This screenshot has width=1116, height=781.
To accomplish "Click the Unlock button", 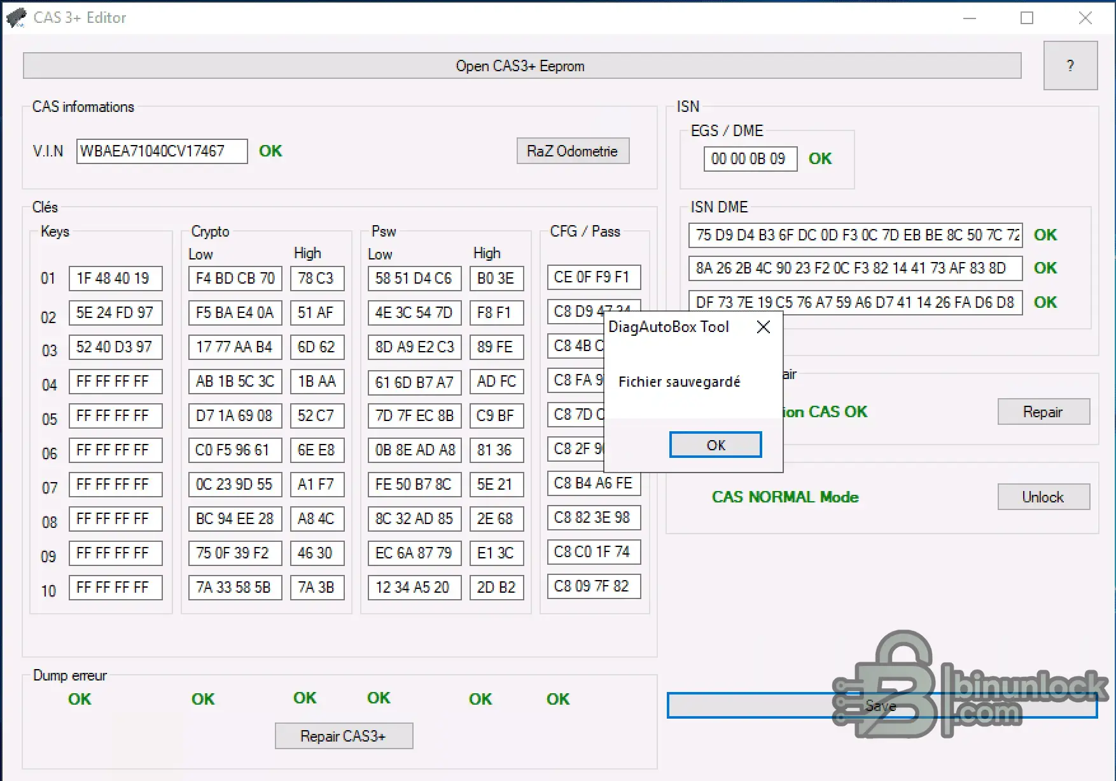I will click(1043, 497).
